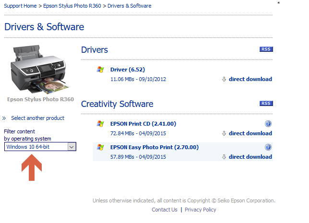The width and height of the screenshot is (309, 223).
Task: Click Windows logo icon next to EPSON Print CD
Action: click(100, 124)
